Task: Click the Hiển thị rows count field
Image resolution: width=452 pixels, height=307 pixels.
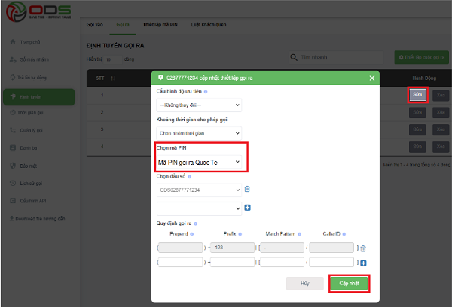Action: [x=113, y=59]
